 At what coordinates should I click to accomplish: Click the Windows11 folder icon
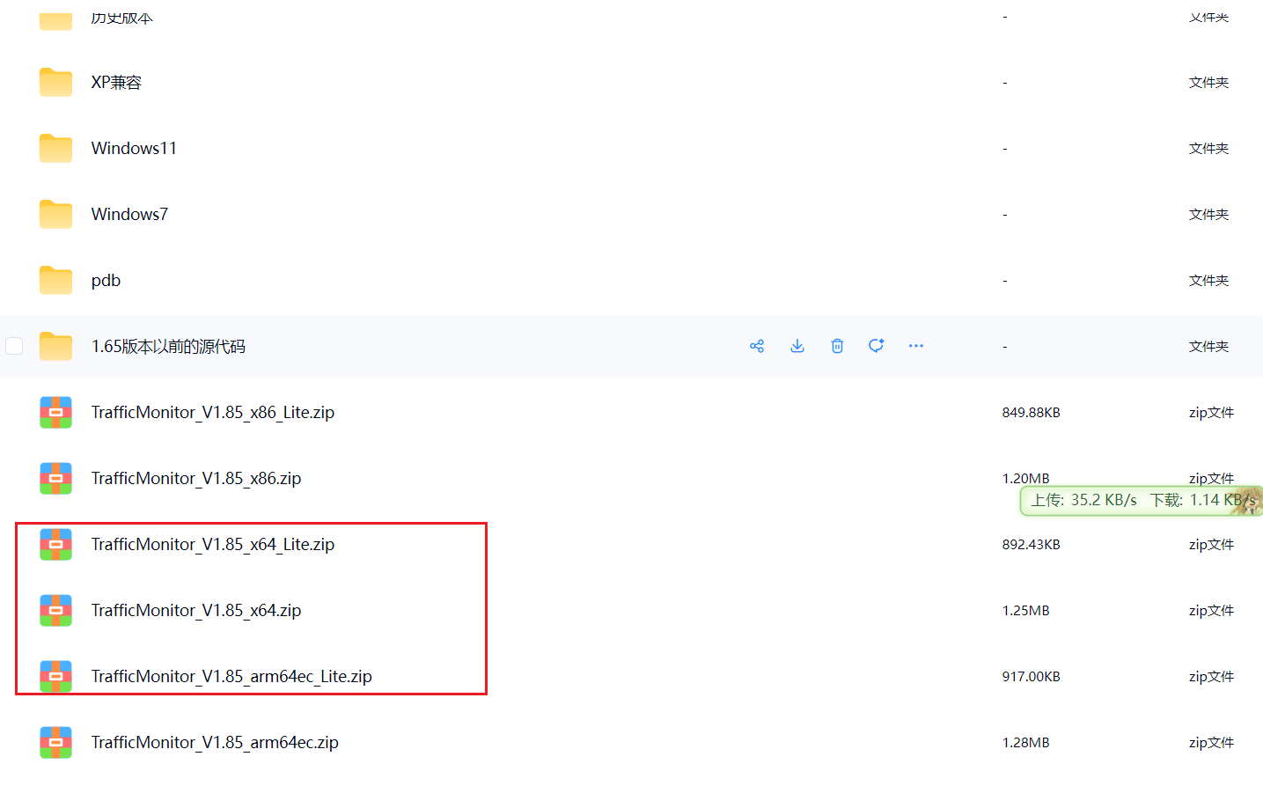click(x=55, y=149)
